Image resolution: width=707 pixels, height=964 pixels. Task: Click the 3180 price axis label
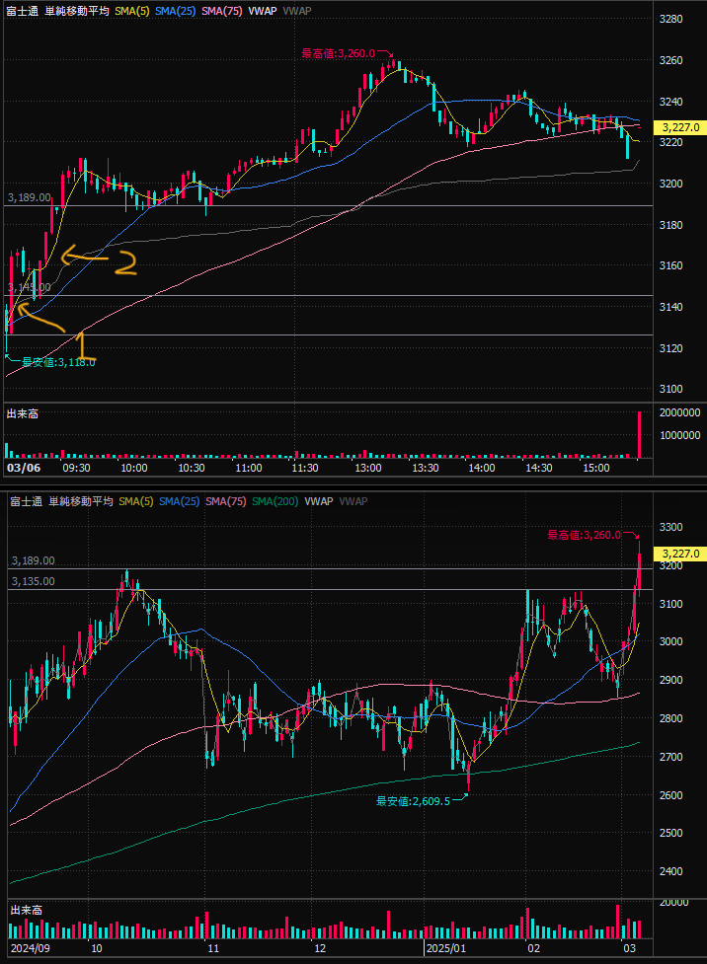click(x=670, y=225)
